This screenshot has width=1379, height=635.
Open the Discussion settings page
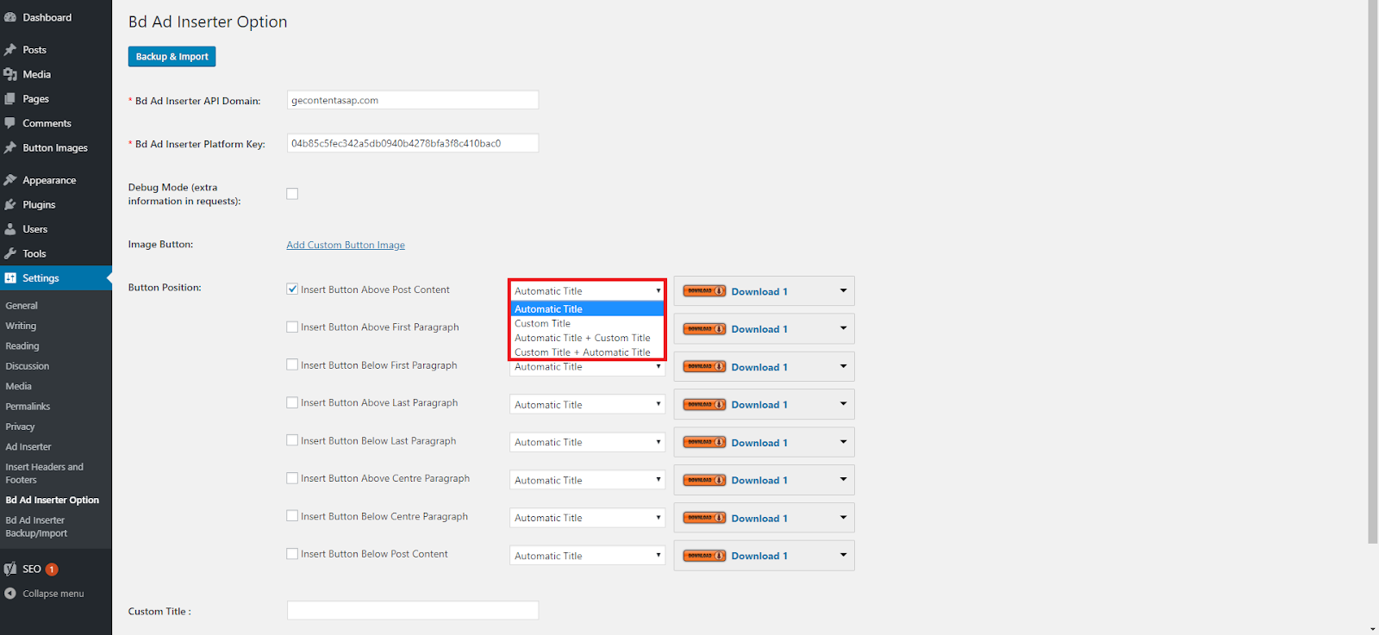click(x=28, y=366)
